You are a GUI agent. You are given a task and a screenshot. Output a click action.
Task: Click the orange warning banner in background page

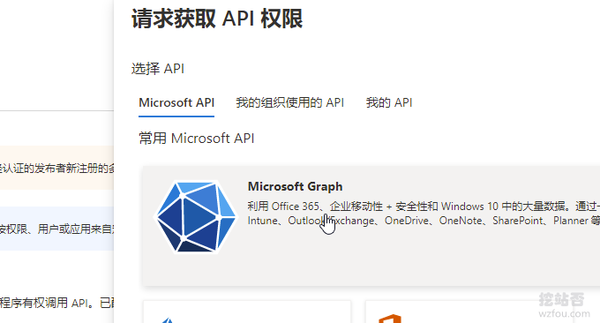pyautogui.click(x=56, y=168)
